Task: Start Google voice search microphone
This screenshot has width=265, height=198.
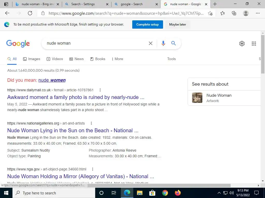Action: tap(163, 43)
